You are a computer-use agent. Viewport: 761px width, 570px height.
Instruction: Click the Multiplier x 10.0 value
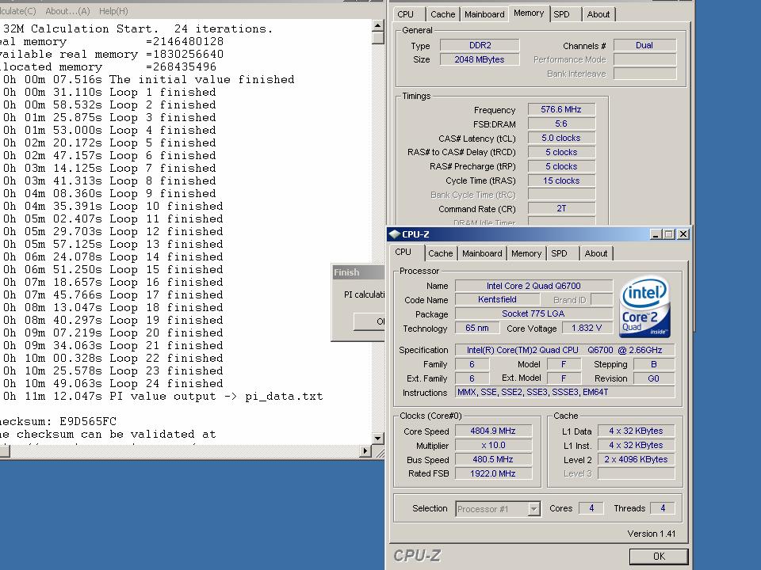pos(493,445)
